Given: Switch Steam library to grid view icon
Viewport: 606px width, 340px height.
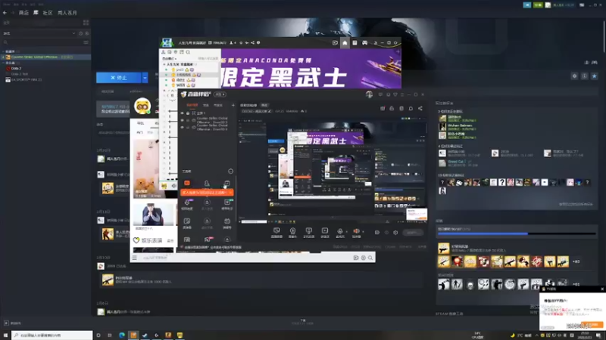Looking at the screenshot, I should [x=86, y=23].
